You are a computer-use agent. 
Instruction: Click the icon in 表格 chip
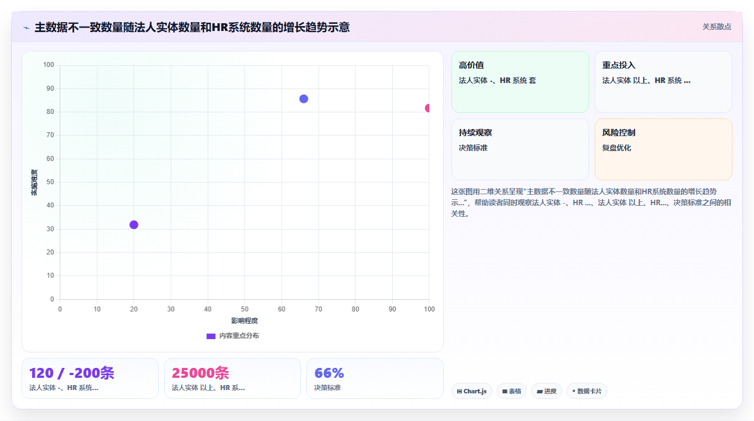pyautogui.click(x=505, y=391)
